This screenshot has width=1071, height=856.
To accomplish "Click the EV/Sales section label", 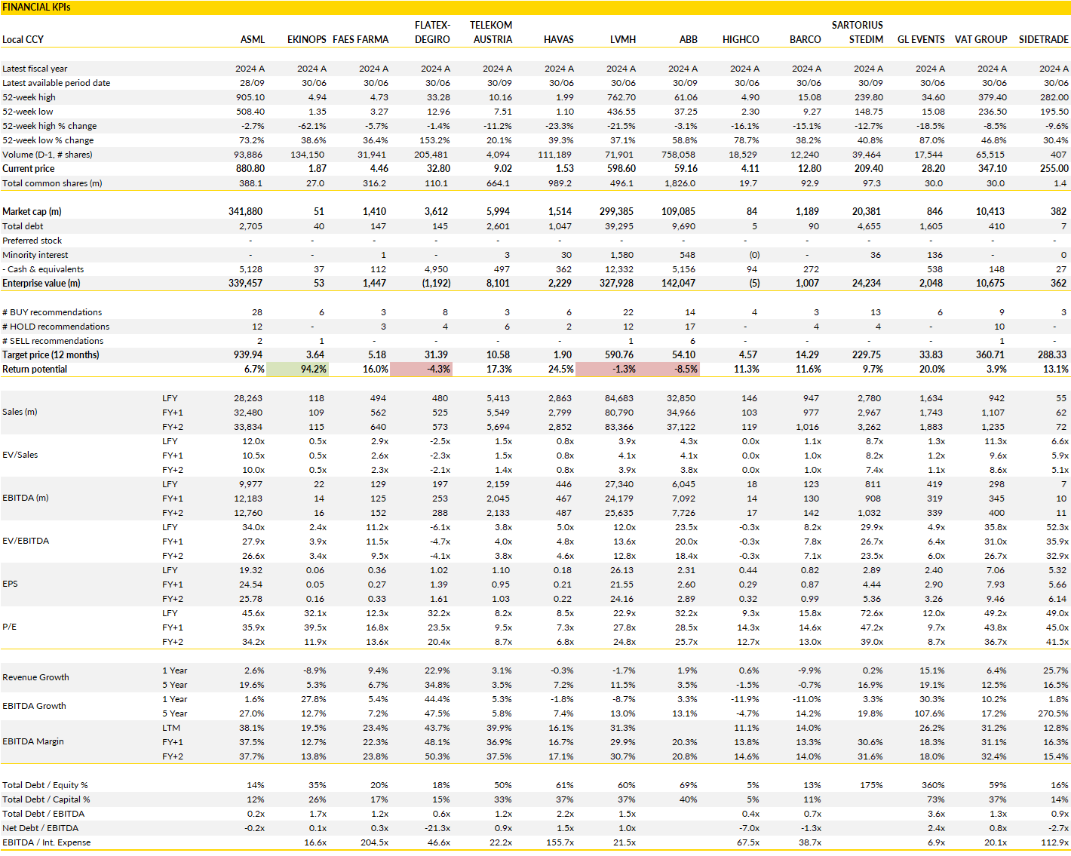I will (20, 456).
